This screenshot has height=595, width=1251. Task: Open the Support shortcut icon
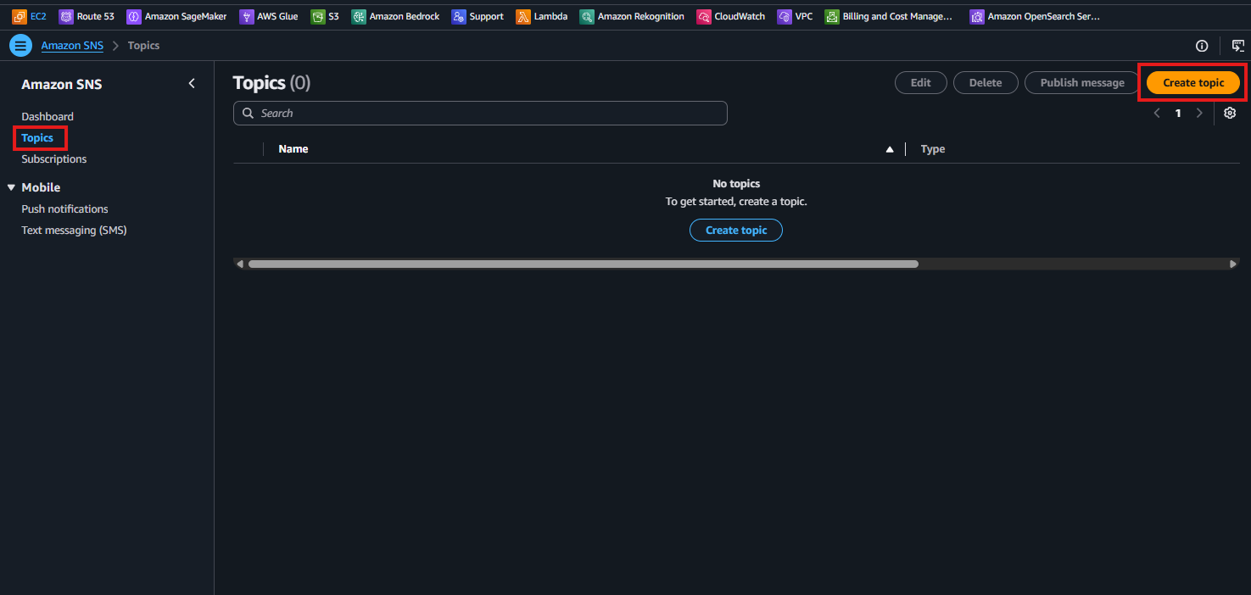pyautogui.click(x=459, y=16)
